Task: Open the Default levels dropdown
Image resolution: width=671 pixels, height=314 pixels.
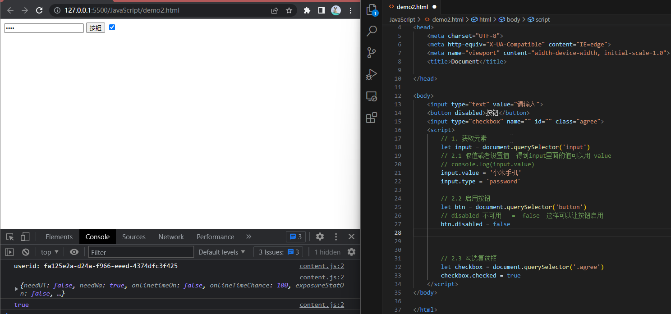Action: [x=222, y=252]
